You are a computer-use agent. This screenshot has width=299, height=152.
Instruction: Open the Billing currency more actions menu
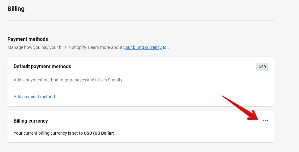[265, 120]
